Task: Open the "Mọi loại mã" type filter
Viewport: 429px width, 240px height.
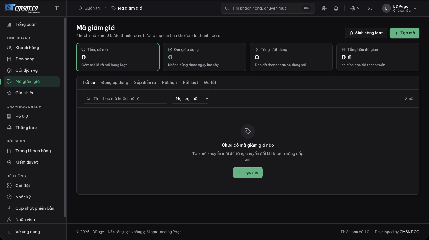Action: tap(190, 98)
